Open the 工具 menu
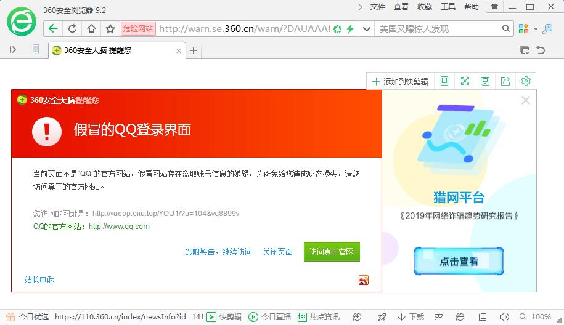This screenshot has width=564, height=325. coord(448,7)
